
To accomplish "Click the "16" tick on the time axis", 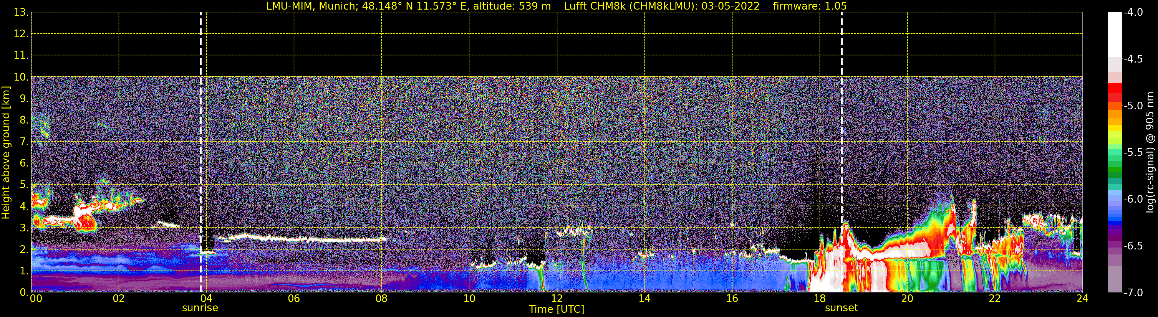I will pyautogui.click(x=732, y=299).
